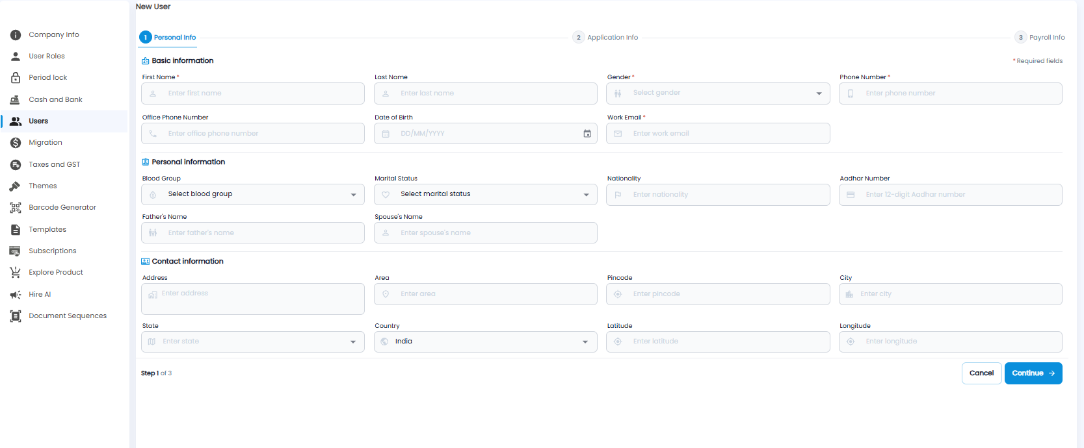This screenshot has height=448, width=1084.
Task: Go to Personal Info step tab
Action: 168,38
